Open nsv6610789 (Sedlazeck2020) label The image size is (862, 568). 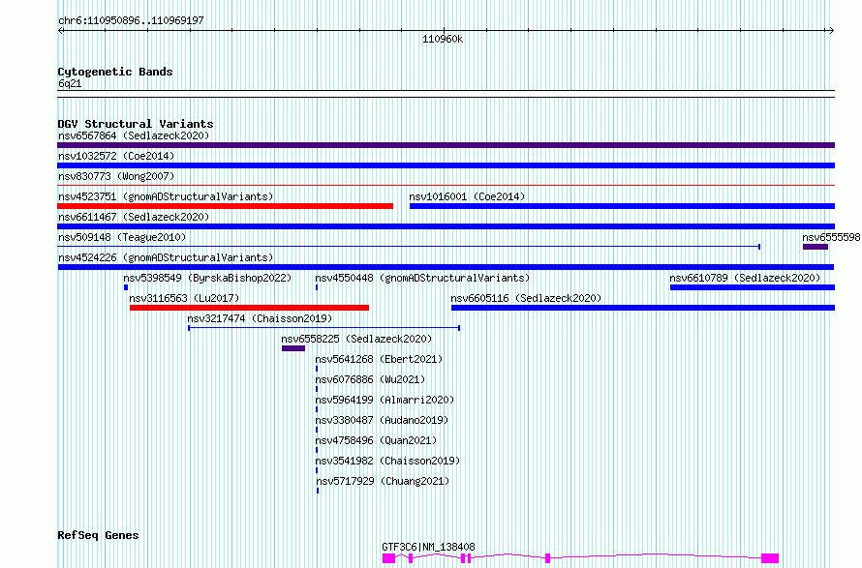tap(745, 278)
